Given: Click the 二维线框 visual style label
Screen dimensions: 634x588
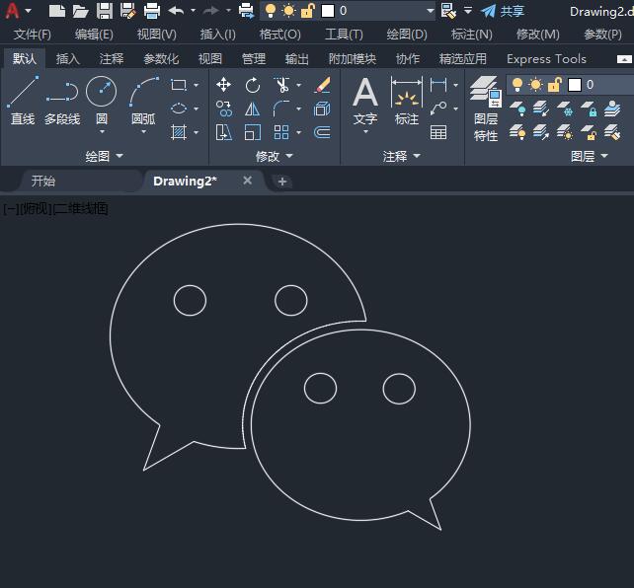Looking at the screenshot, I should click(80, 209).
